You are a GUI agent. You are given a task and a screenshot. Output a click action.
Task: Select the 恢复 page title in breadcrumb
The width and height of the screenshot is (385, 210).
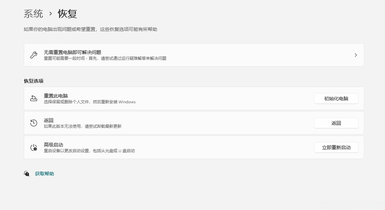[68, 14]
